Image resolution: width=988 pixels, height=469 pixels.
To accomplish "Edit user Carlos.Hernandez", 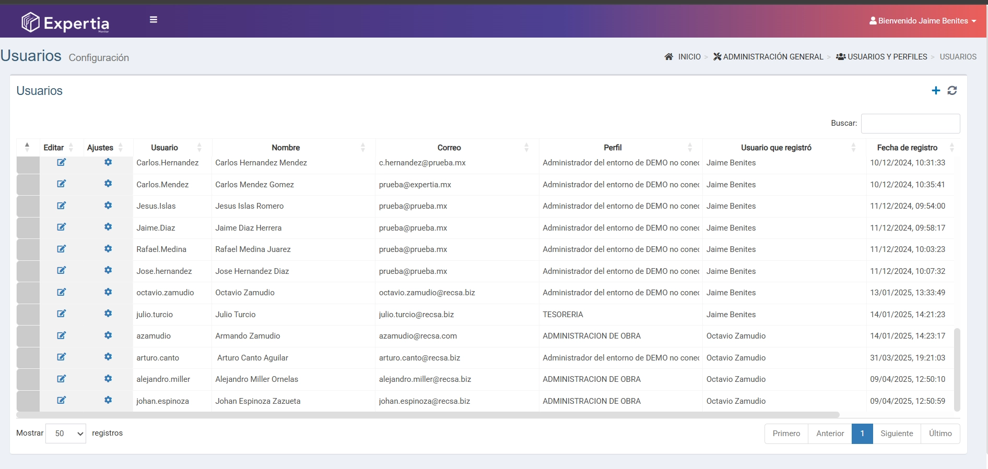I will tap(62, 162).
